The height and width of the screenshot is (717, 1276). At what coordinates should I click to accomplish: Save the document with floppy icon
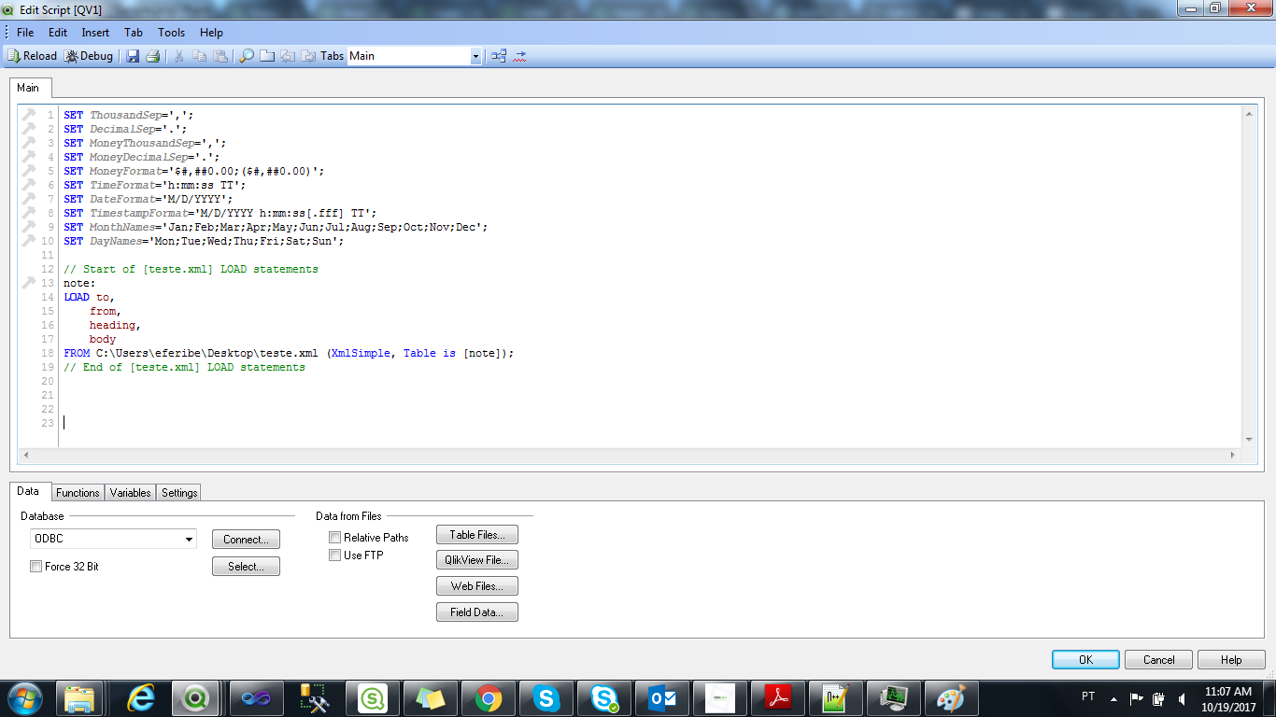click(133, 56)
